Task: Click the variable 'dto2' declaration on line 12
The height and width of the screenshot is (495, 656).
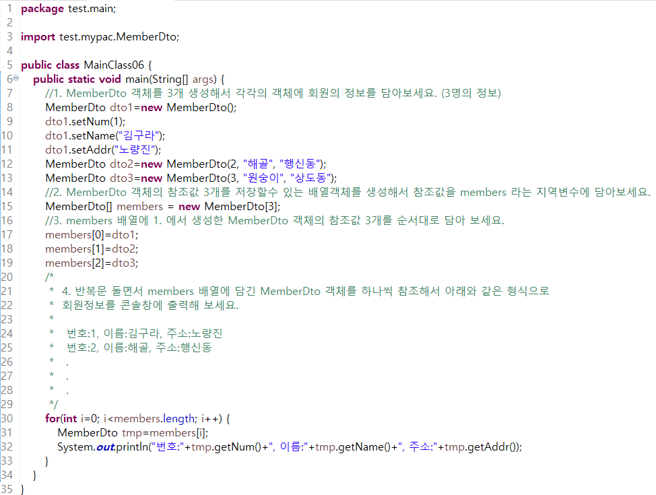Action: tap(122, 164)
